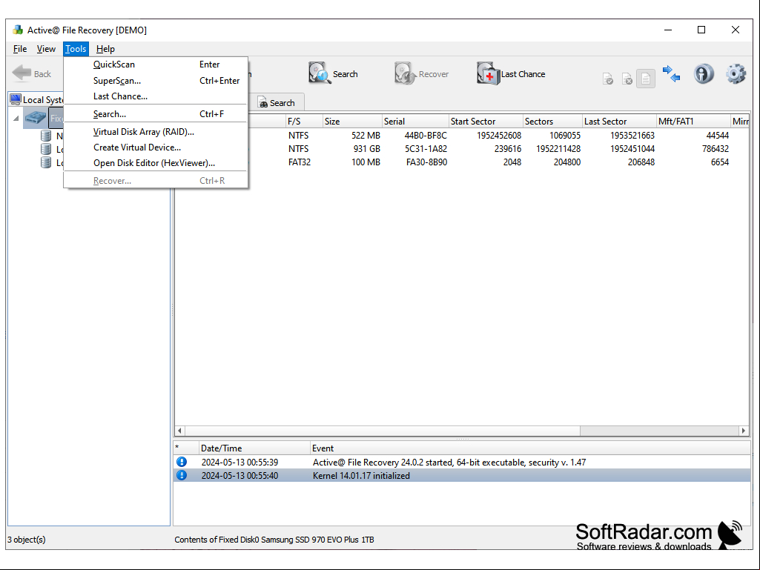Click the Event log column header

(530, 448)
